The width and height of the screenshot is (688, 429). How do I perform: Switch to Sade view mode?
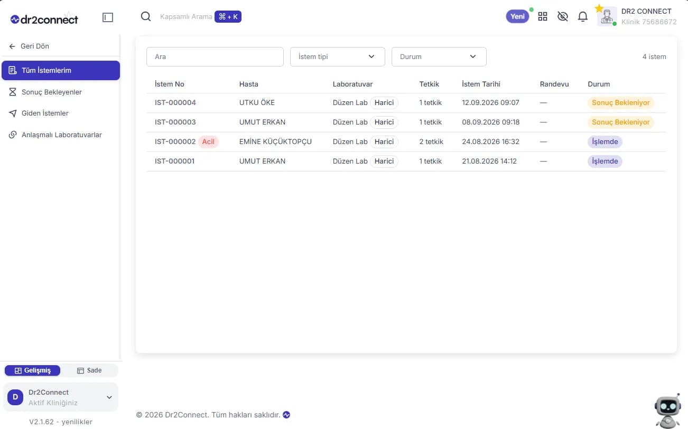89,370
